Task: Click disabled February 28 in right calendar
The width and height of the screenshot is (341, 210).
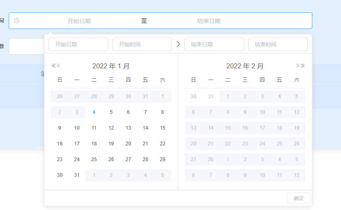Action: tap(211, 159)
